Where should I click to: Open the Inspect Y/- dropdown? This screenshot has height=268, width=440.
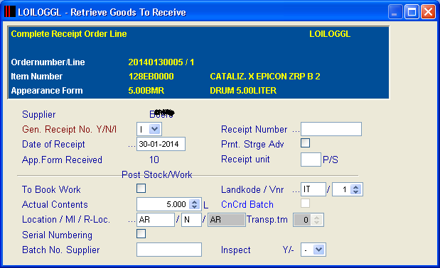point(318,250)
